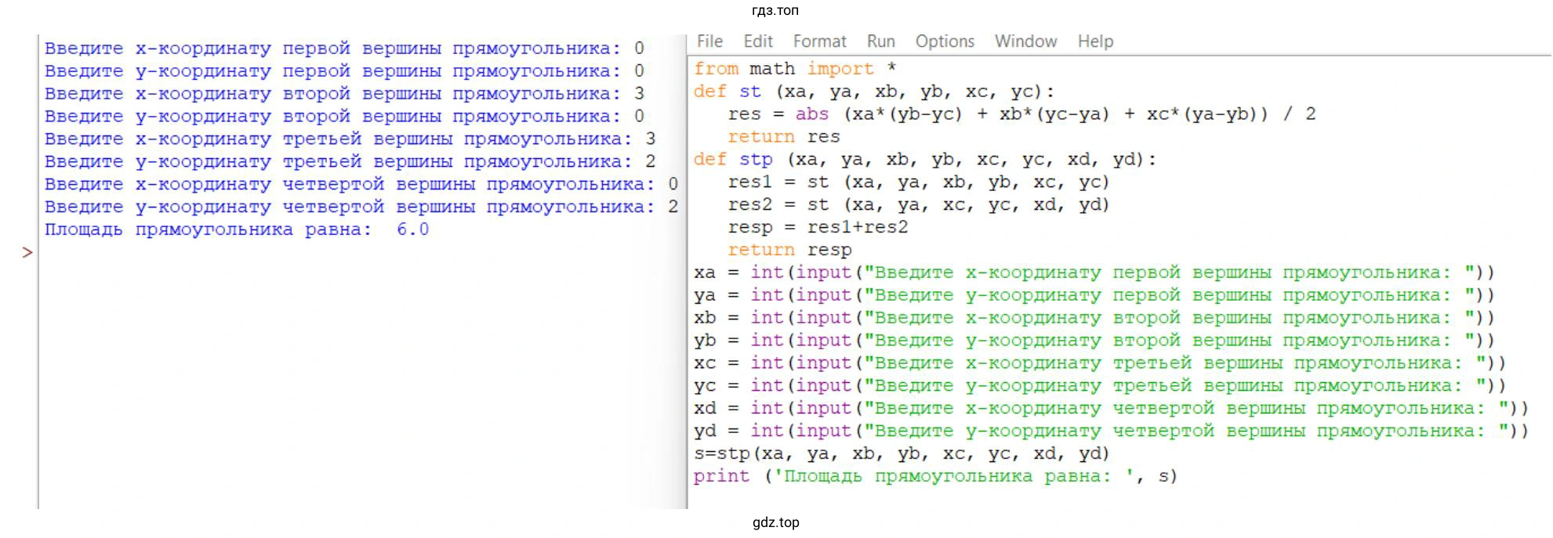Click the 'yb = int(input' line
The image size is (1553, 538).
click(1094, 341)
